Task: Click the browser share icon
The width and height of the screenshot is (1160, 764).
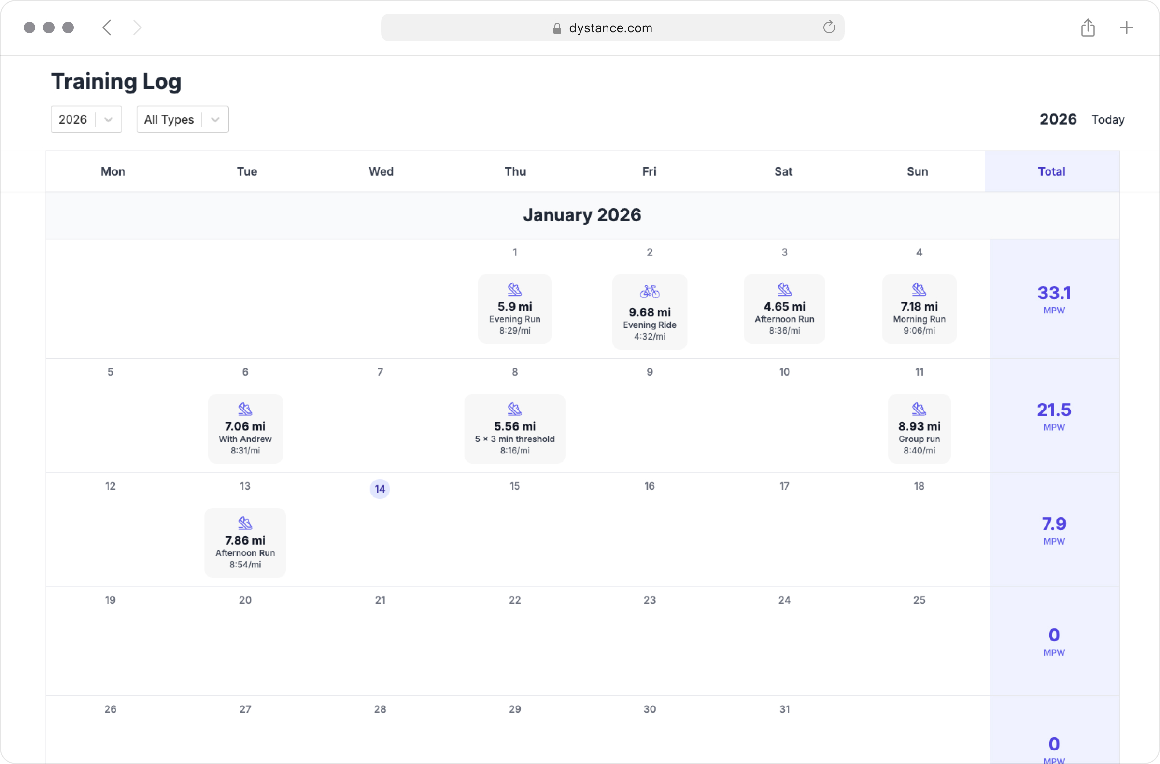Action: [1088, 28]
